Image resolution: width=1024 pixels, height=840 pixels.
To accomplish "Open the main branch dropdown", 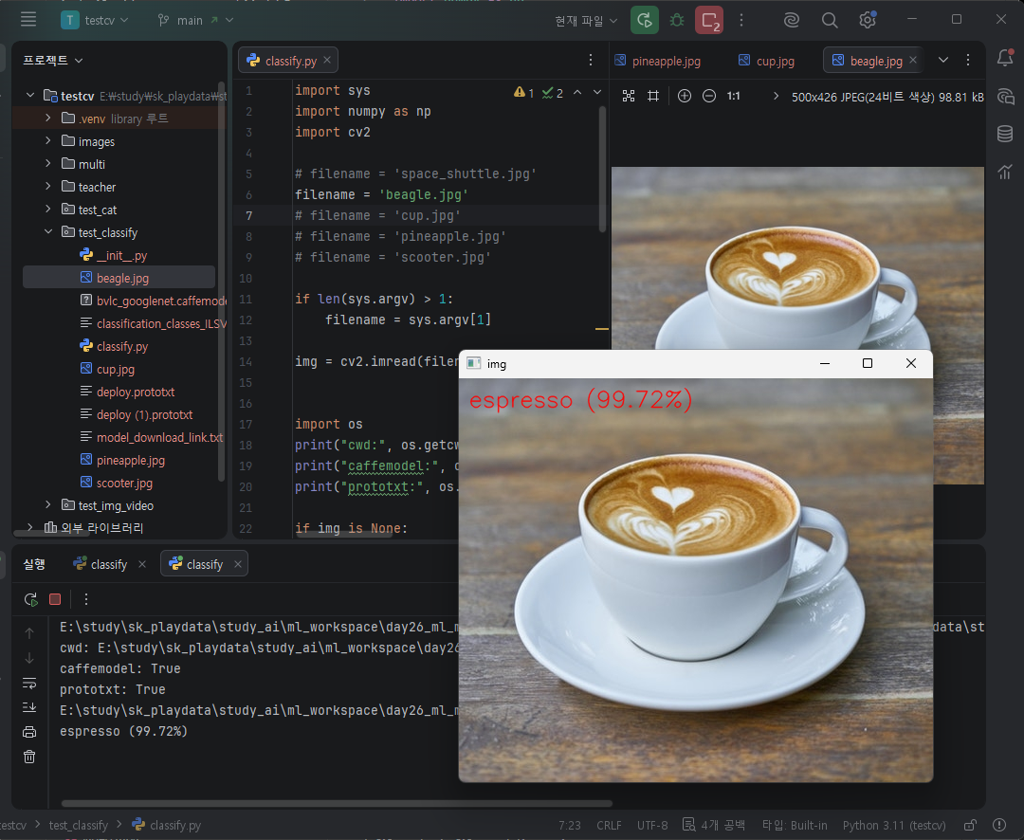I will pyautogui.click(x=195, y=20).
